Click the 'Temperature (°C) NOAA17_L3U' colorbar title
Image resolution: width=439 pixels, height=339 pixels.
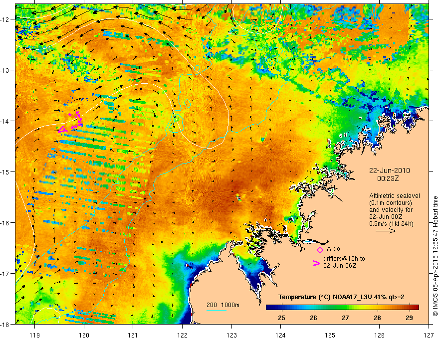[325, 297]
